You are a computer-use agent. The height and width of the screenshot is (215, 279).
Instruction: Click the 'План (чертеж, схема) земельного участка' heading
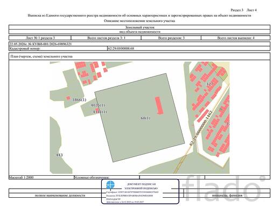point(41,56)
